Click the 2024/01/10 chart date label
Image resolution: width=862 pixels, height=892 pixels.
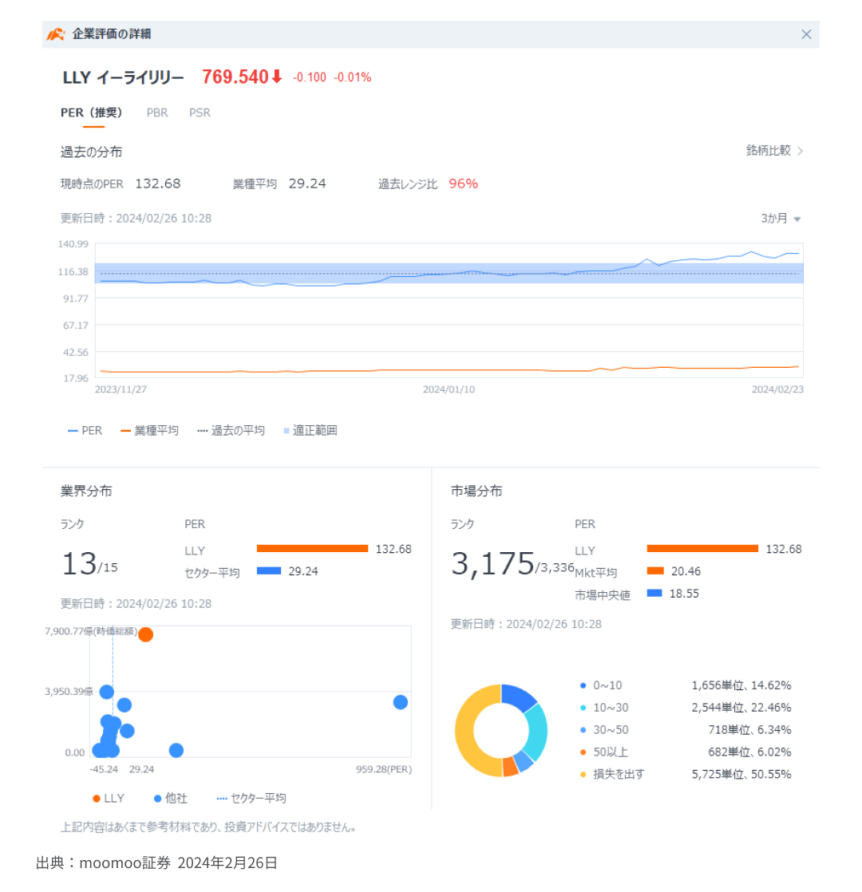[449, 389]
